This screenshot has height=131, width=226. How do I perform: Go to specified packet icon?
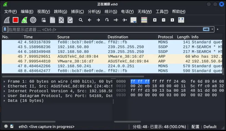tap(107, 20)
